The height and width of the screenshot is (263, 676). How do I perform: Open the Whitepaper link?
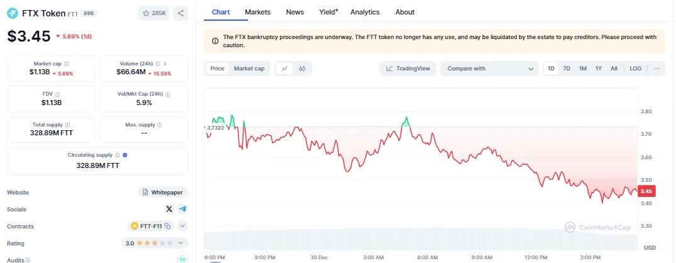coord(163,193)
